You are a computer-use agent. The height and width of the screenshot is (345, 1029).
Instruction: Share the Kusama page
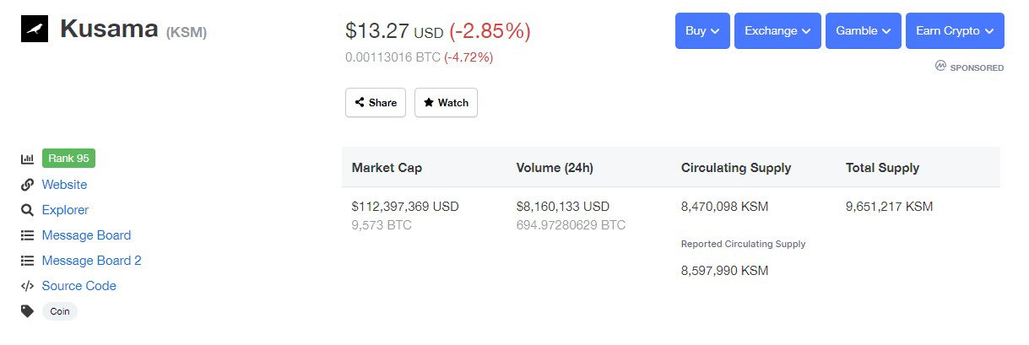click(x=376, y=102)
